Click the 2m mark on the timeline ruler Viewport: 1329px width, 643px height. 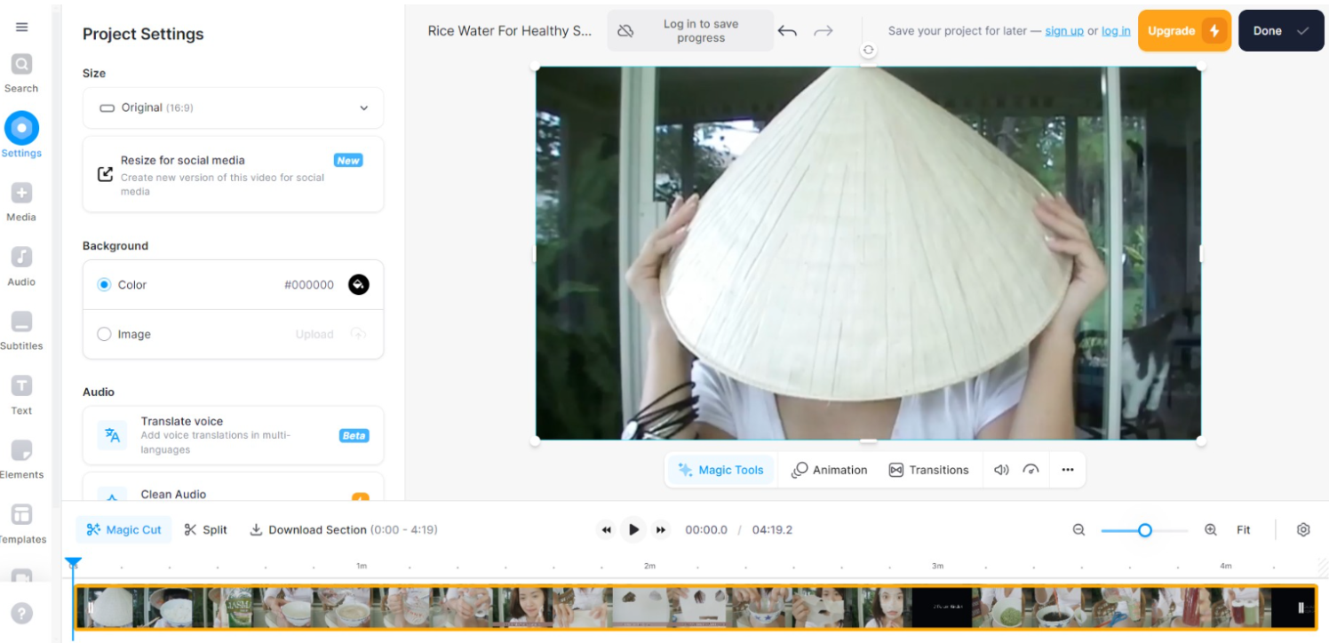click(649, 566)
